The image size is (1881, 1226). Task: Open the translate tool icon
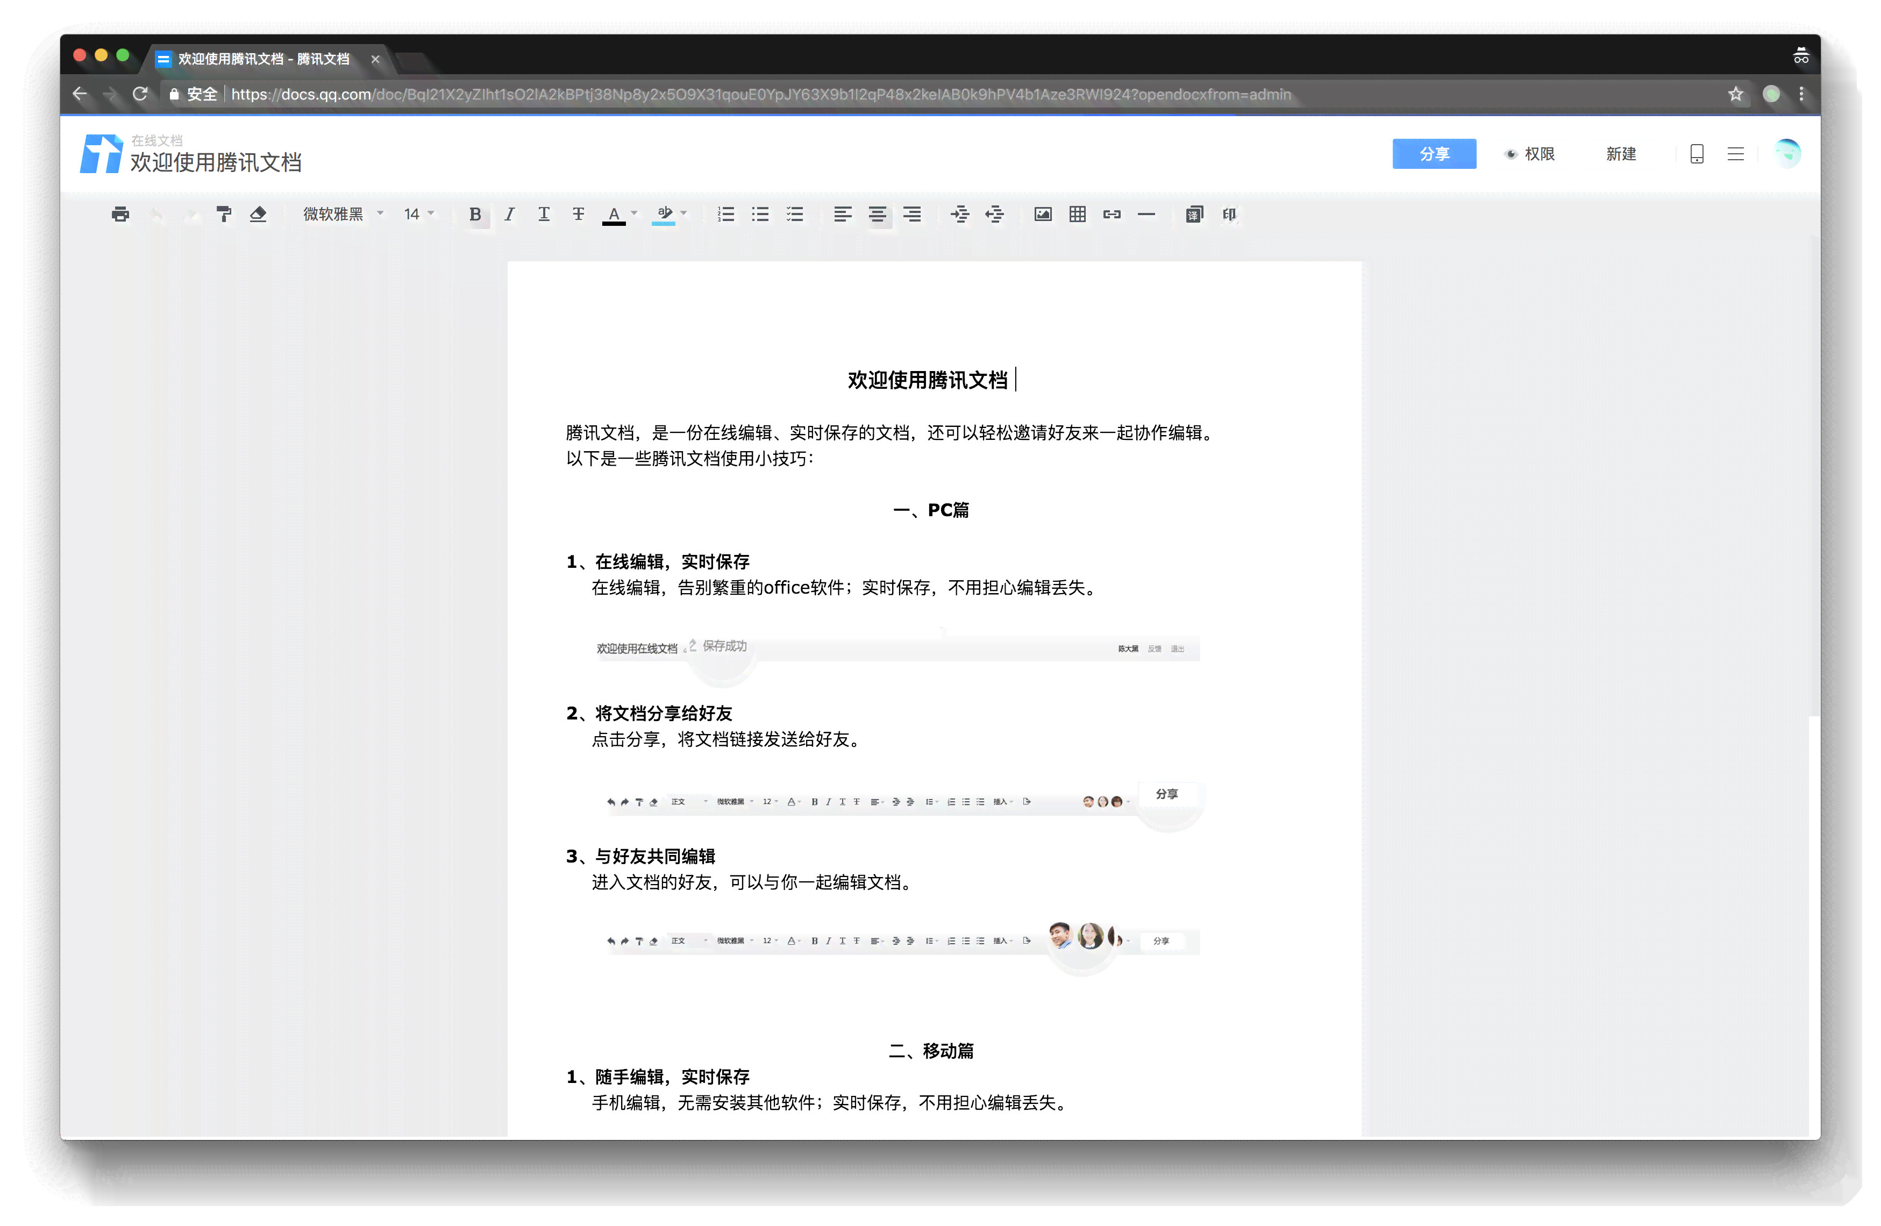[1194, 214]
